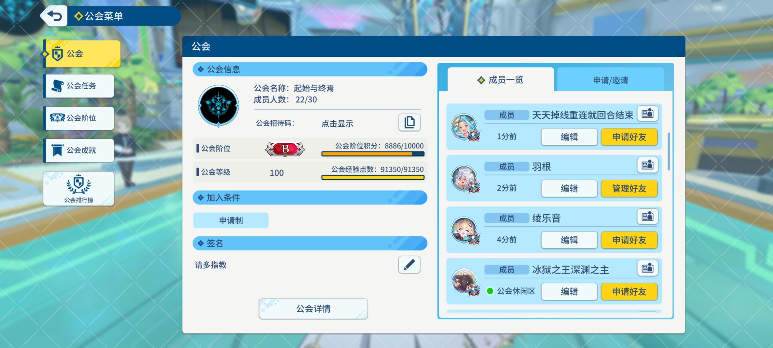The image size is (773, 348).
Task: Open profile card icon for 绫乐音
Action: coord(647,217)
